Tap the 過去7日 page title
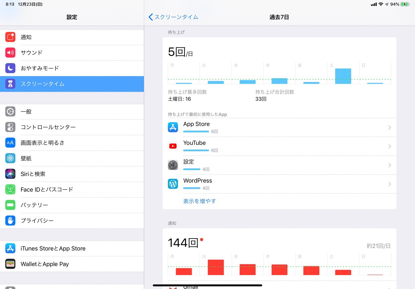 pyautogui.click(x=279, y=17)
